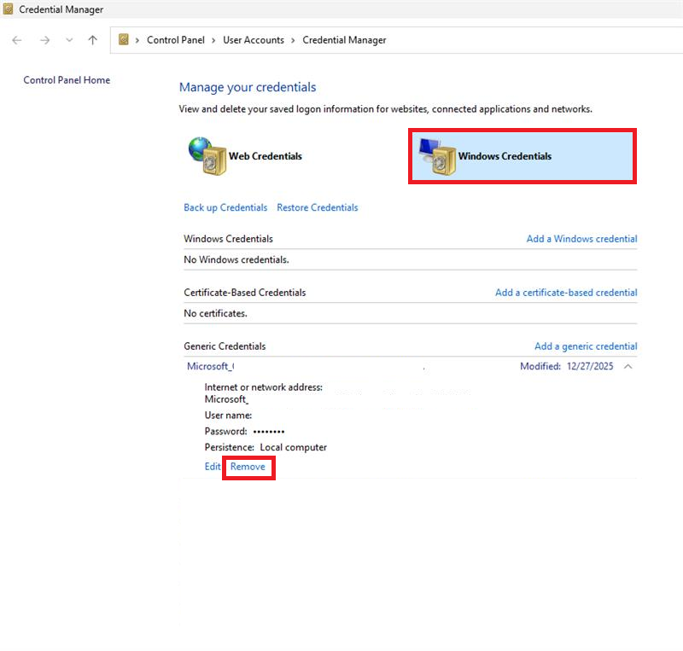Click Persistence Local computer text

(266, 447)
